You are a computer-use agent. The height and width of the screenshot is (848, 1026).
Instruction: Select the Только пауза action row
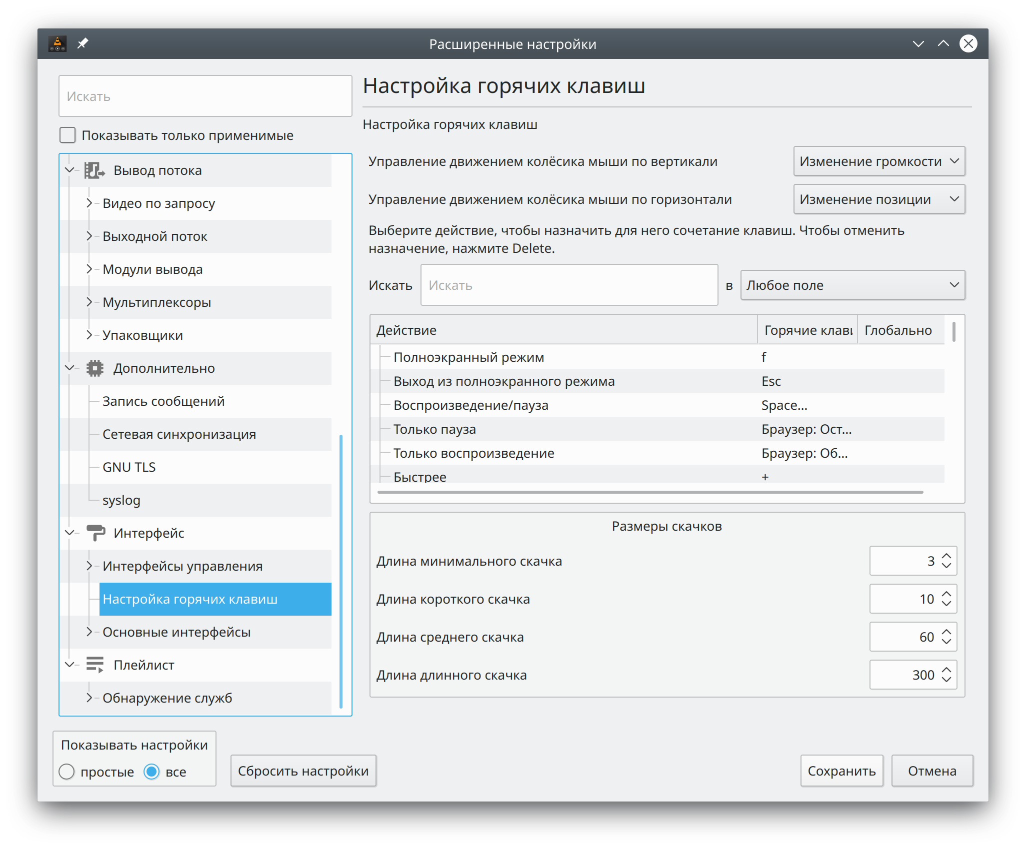point(657,429)
